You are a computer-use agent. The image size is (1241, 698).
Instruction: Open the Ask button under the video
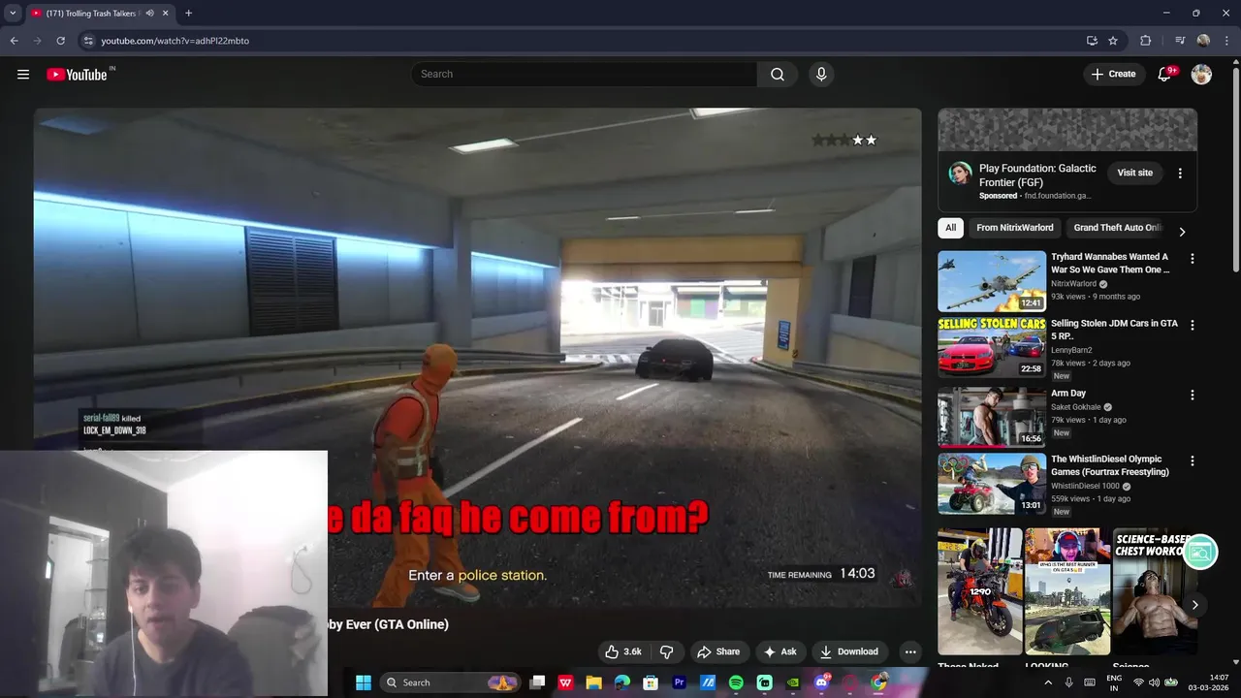pyautogui.click(x=780, y=651)
